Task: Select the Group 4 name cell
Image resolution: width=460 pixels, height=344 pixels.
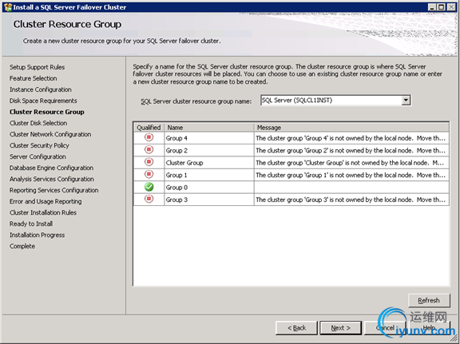Action: click(x=209, y=138)
